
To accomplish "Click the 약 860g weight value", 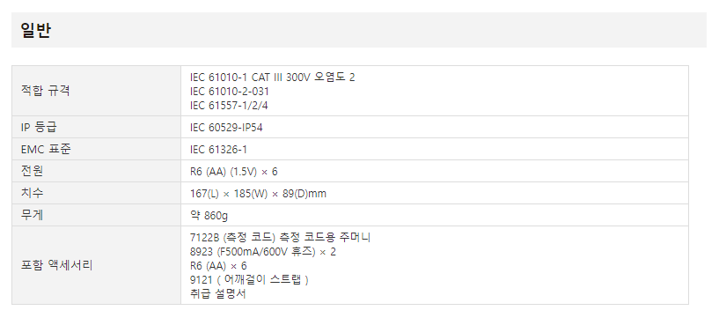I will (x=209, y=216).
